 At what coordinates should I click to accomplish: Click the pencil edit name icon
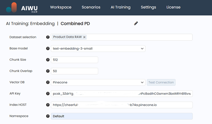136,23
